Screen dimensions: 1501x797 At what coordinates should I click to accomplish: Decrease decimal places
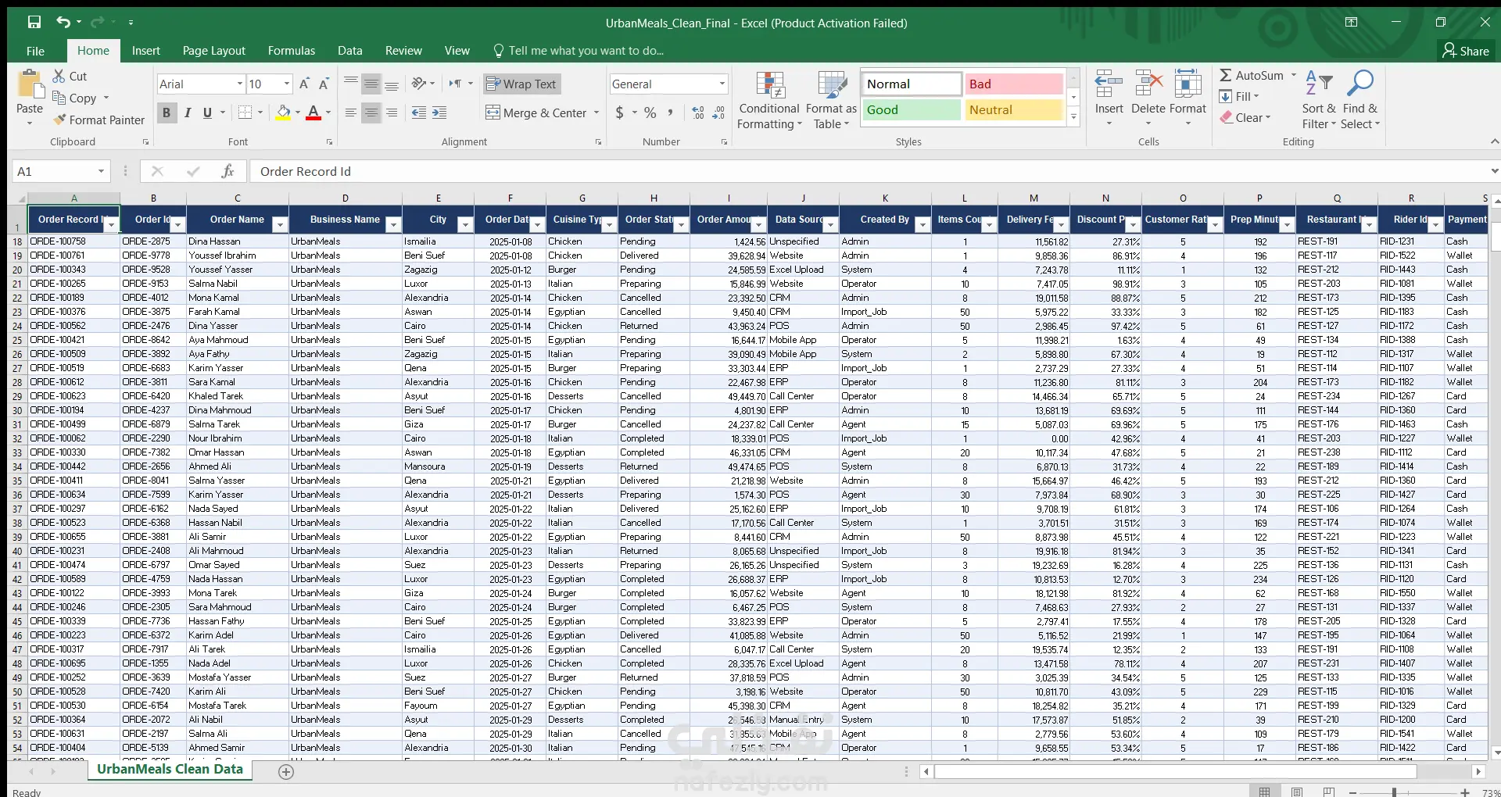point(718,113)
